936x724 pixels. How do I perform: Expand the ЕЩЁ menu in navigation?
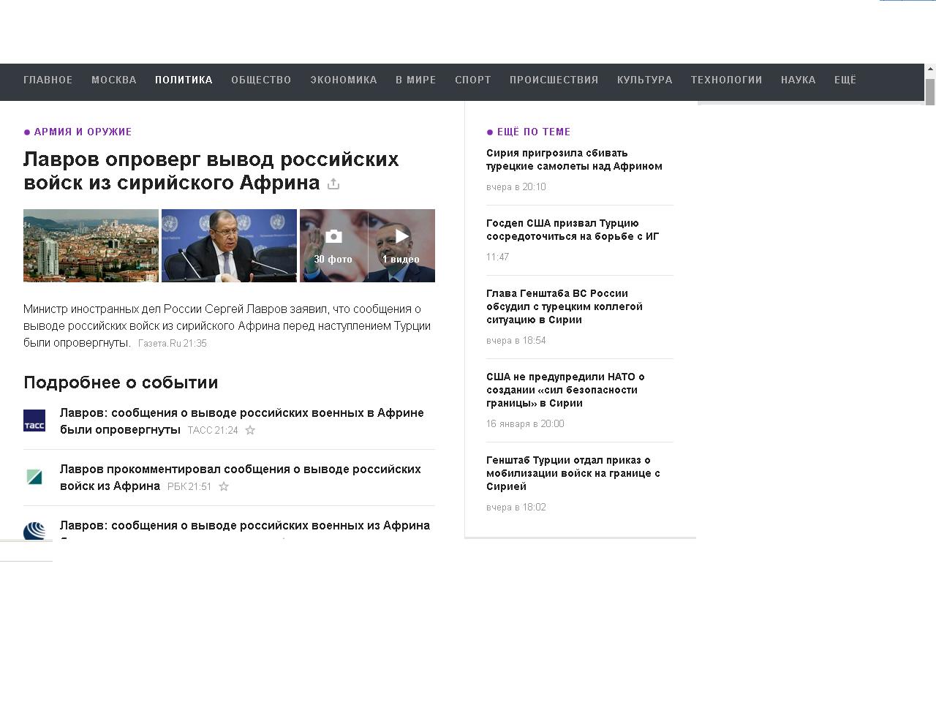845,80
